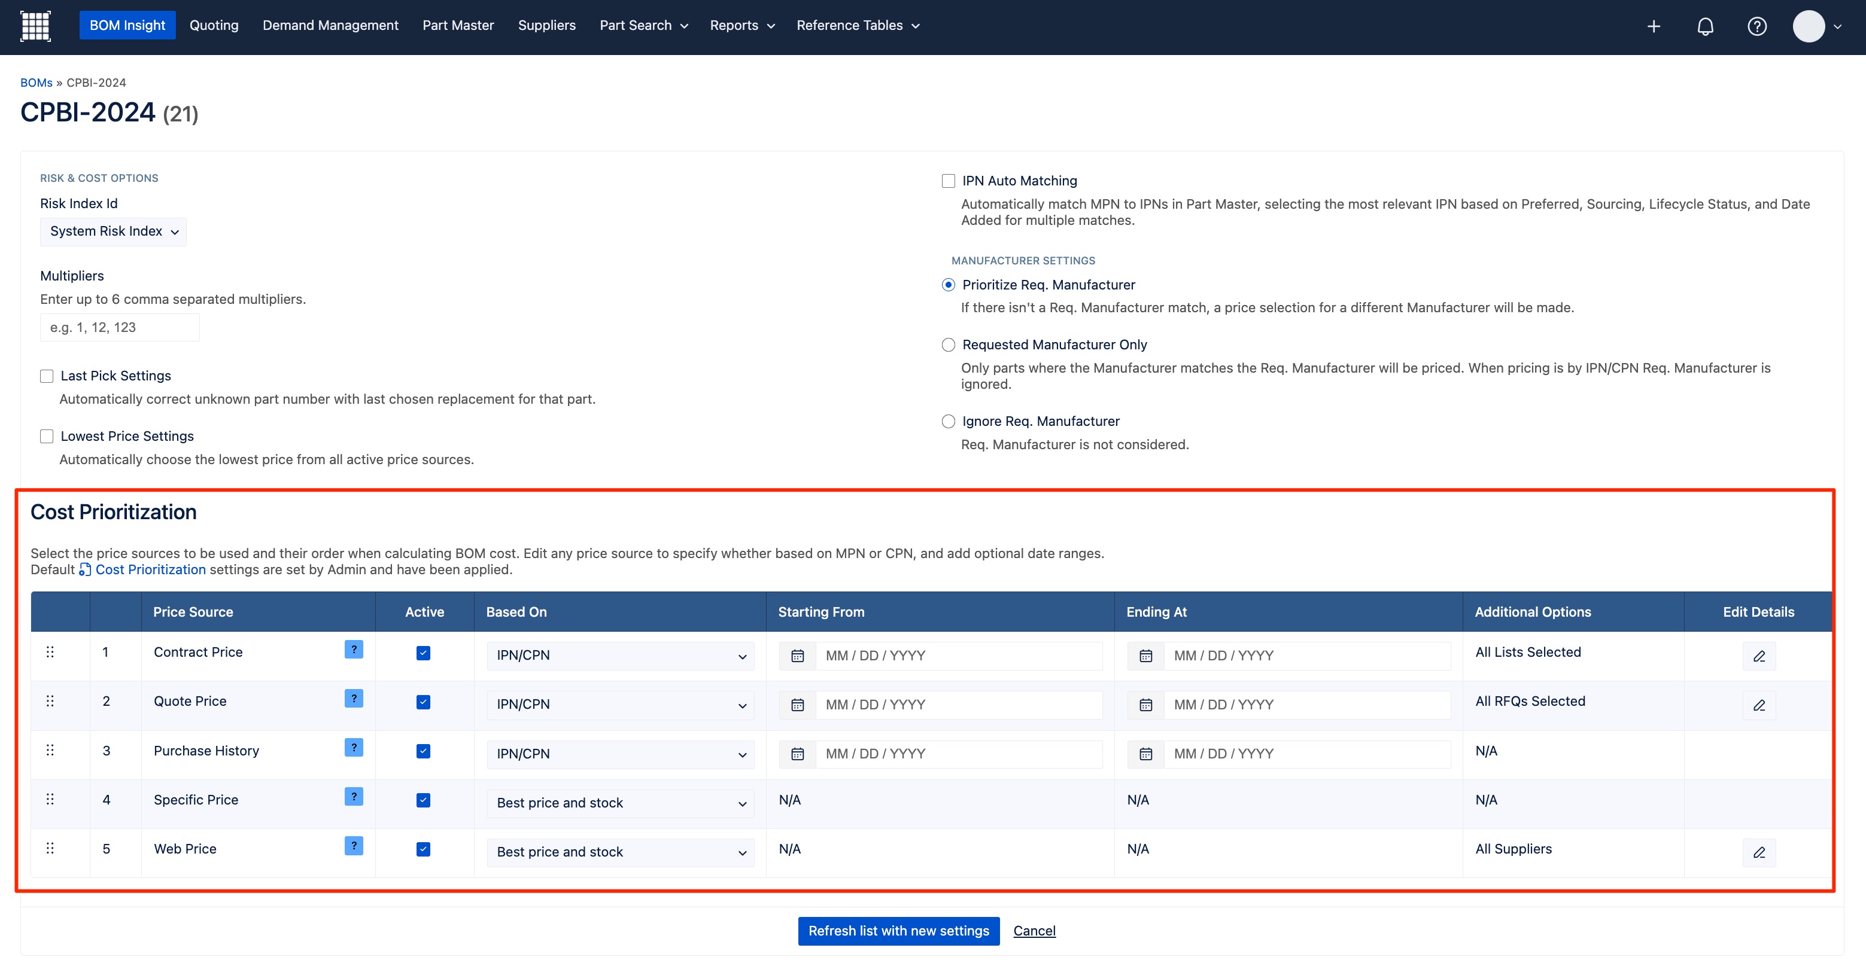
Task: Select Prioritize Req. Manufacturer radio
Action: coord(948,285)
